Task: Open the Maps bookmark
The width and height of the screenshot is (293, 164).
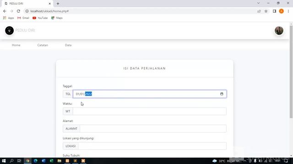Action: (x=57, y=18)
